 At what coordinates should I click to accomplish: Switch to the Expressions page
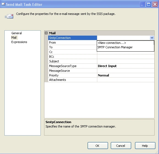[x=19, y=42]
